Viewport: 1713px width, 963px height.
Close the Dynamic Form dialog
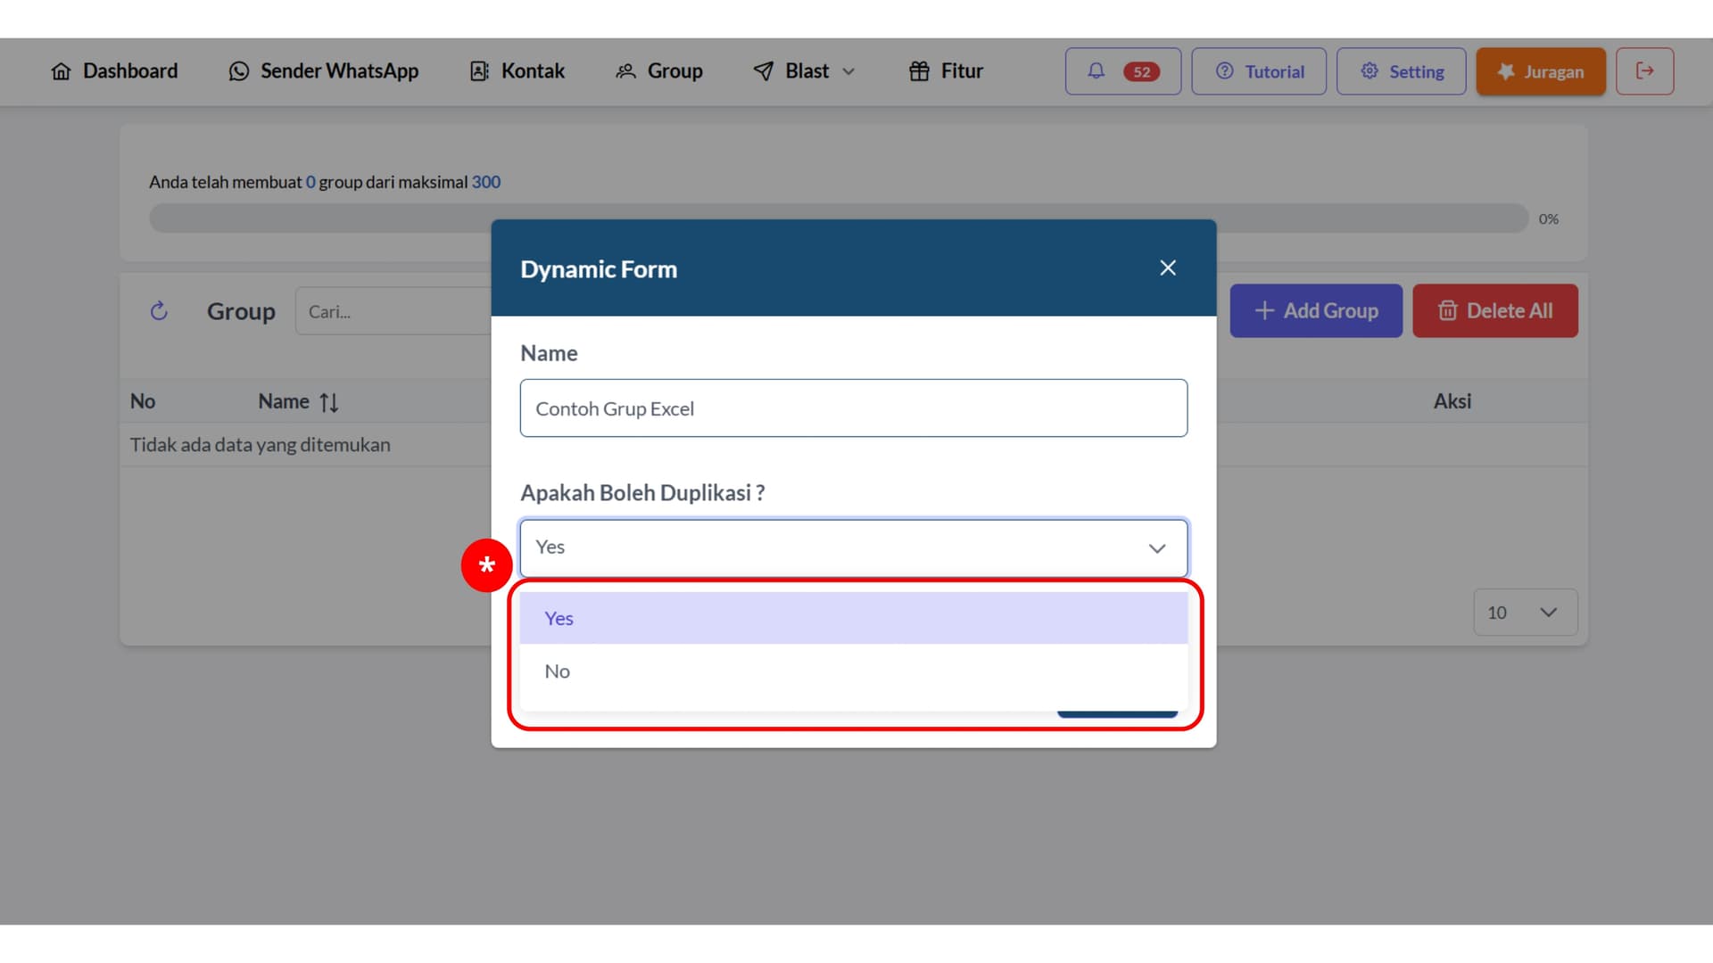click(x=1168, y=268)
